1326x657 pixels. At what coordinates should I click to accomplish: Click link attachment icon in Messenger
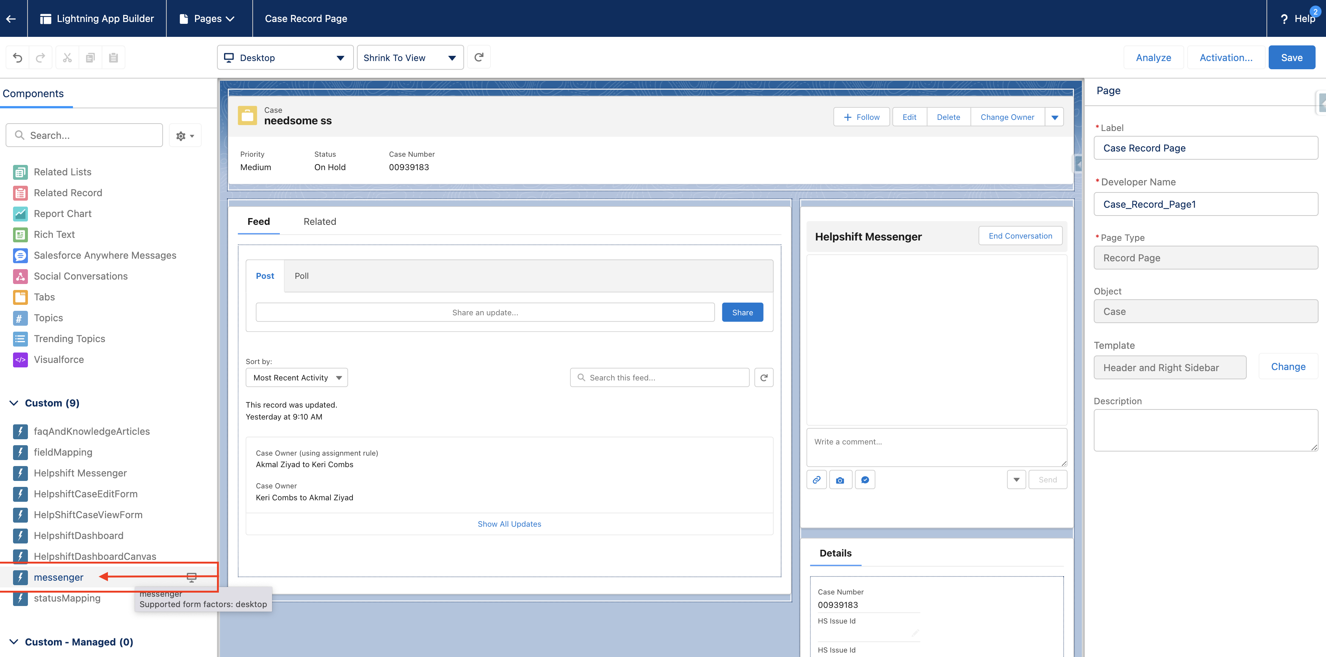click(x=817, y=480)
